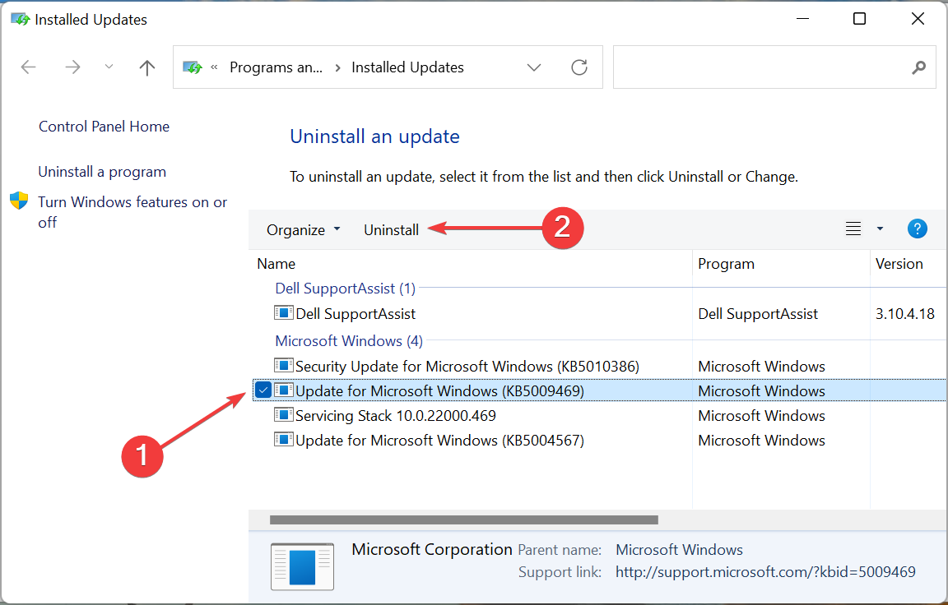Select Update for Microsoft Windows (KB5004567)
The height and width of the screenshot is (605, 948).
[x=439, y=441]
